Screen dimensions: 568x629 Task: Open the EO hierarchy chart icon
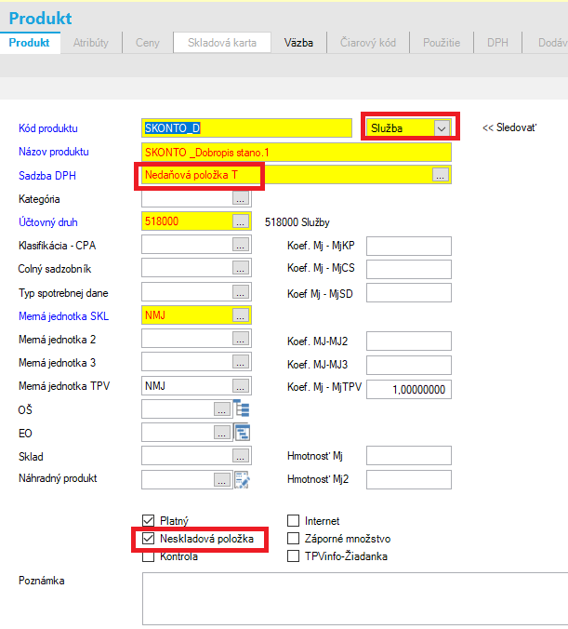point(242,433)
